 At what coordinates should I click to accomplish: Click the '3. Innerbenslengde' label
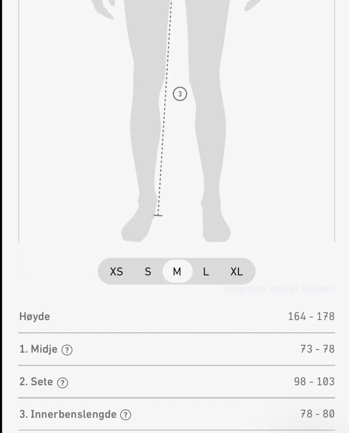click(68, 414)
